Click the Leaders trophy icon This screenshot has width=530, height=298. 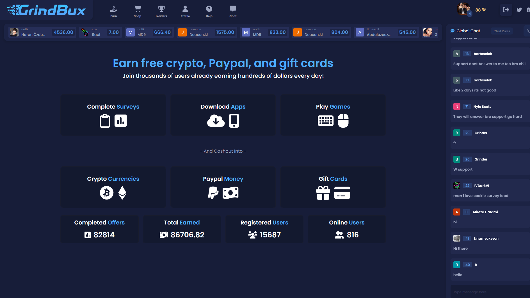[x=161, y=8]
